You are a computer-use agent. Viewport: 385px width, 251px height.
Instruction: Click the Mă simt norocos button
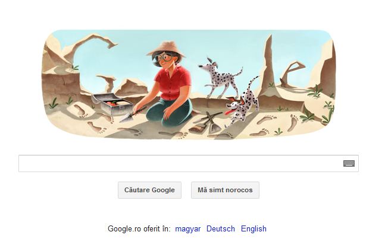click(x=225, y=190)
